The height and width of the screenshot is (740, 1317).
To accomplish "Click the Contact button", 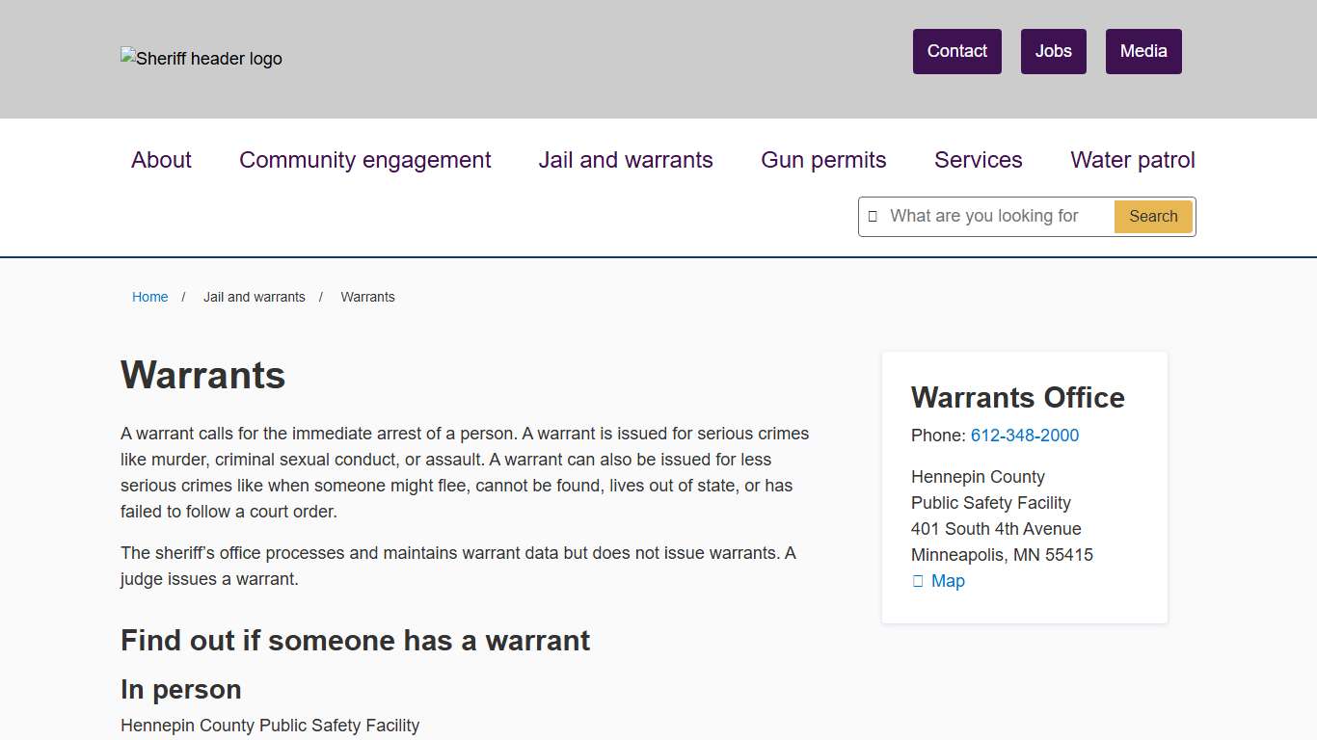I will pyautogui.click(x=956, y=51).
